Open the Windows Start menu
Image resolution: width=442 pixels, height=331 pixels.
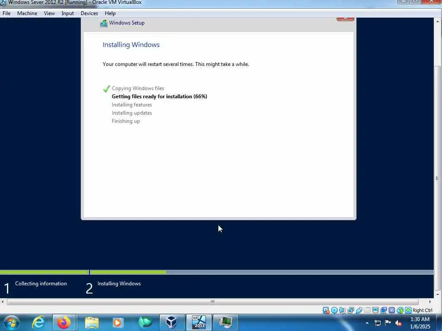point(12,322)
